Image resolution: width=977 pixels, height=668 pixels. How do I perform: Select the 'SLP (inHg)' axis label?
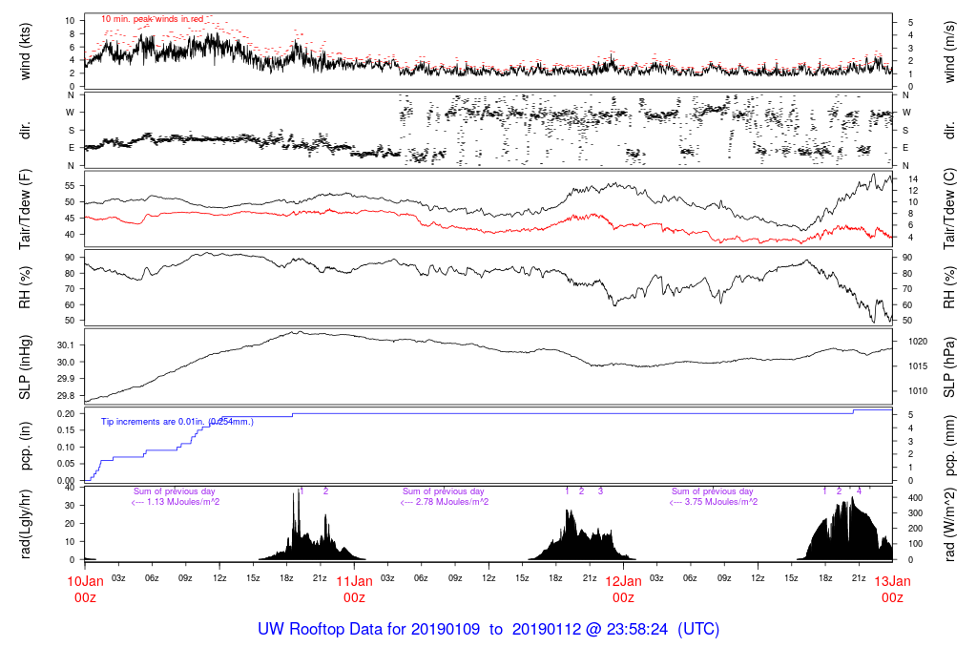coord(25,367)
